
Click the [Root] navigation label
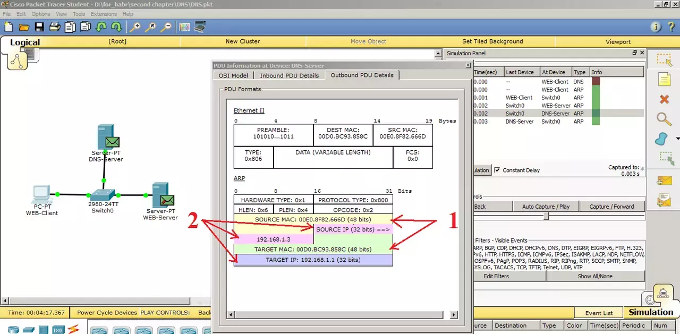[x=117, y=41]
